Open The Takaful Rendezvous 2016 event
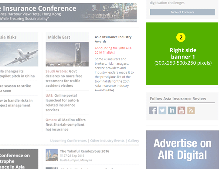 [x=84, y=151]
